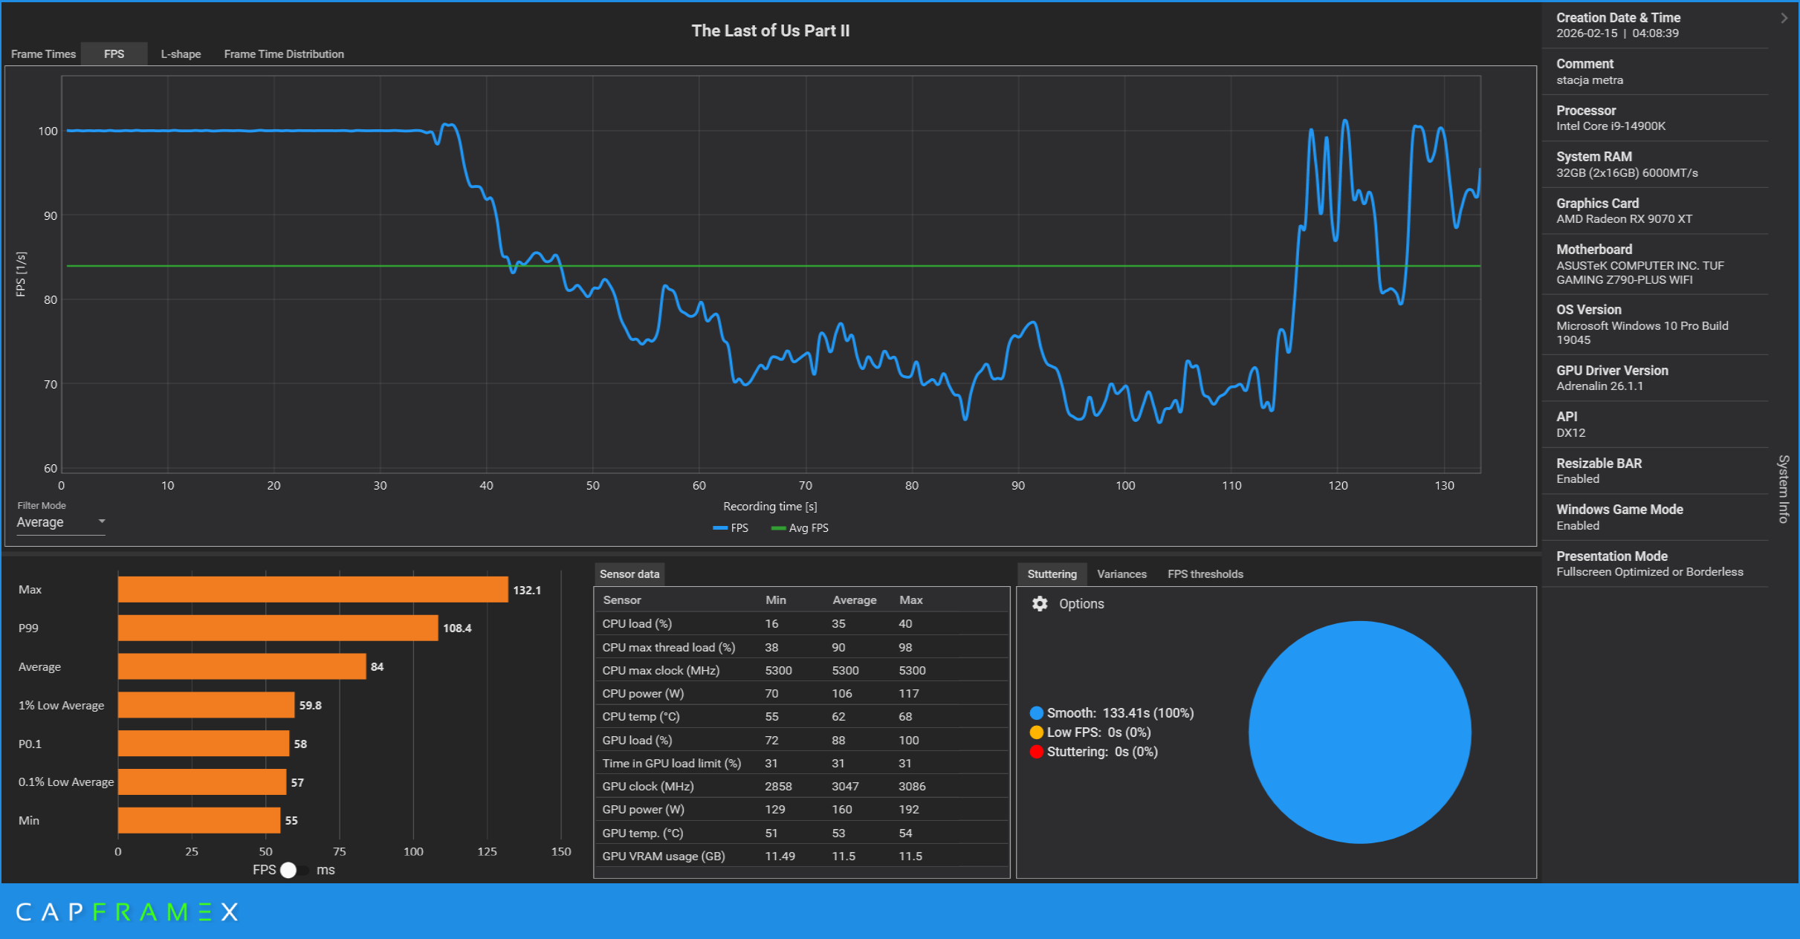Open the Frame Time Distribution tab
The width and height of the screenshot is (1800, 939).
(284, 54)
